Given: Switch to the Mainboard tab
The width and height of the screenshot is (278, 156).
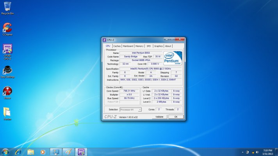Looking at the screenshot, I should 128,46.
